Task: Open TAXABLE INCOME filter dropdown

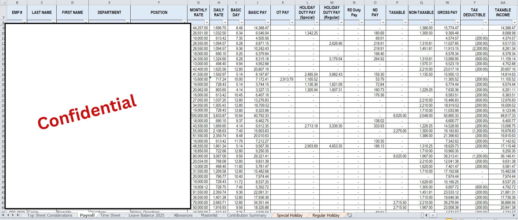Action: tap(515, 23)
